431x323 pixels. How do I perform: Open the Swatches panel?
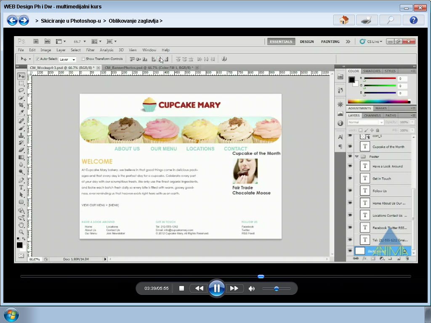pyautogui.click(x=371, y=71)
